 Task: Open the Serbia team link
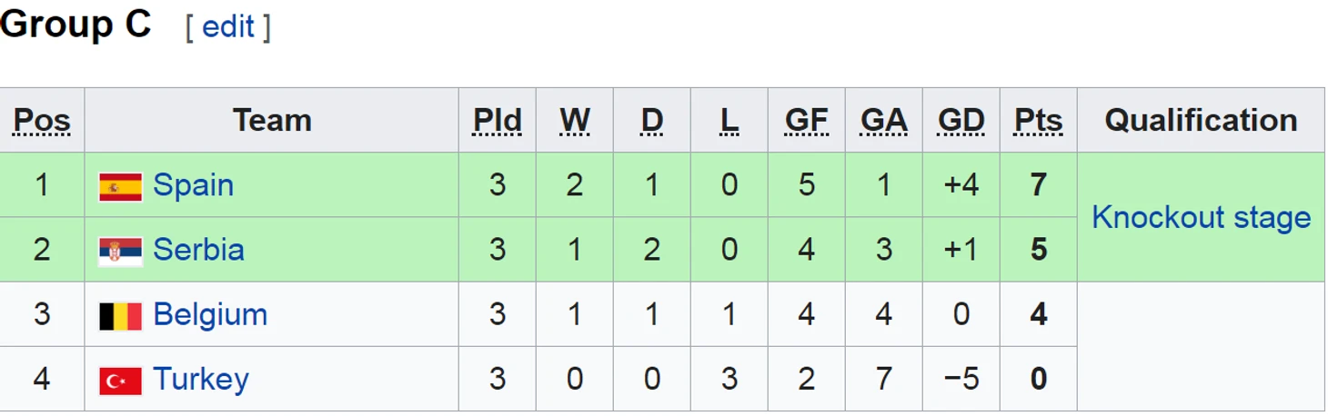(x=198, y=250)
